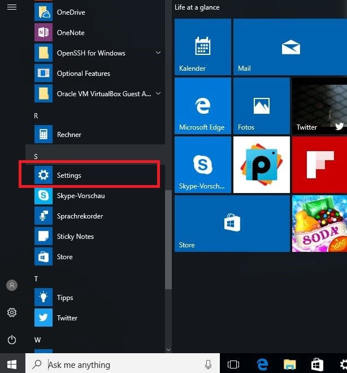347x373 pixels.
Task: Open the OpenSSH for Windows folder icon
Action: click(x=43, y=53)
